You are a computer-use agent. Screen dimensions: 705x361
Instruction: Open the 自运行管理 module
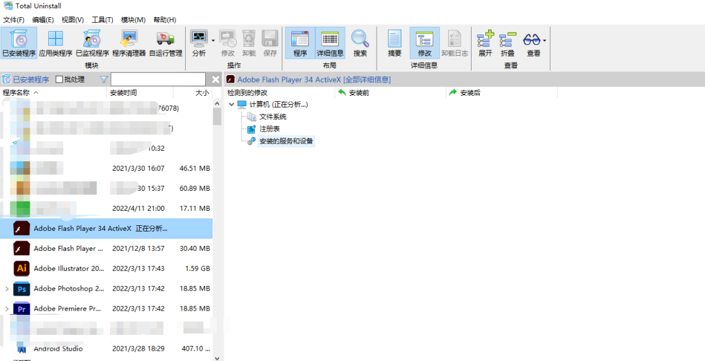[x=165, y=43]
